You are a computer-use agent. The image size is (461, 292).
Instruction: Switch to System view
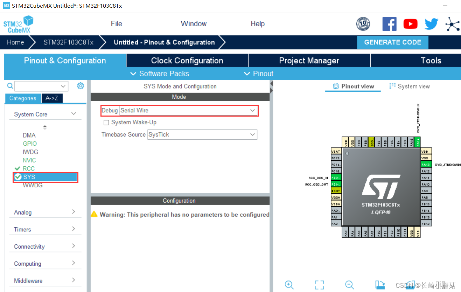[410, 86]
